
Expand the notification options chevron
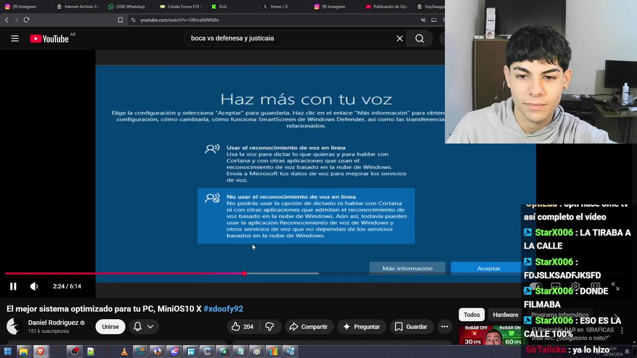[150, 327]
